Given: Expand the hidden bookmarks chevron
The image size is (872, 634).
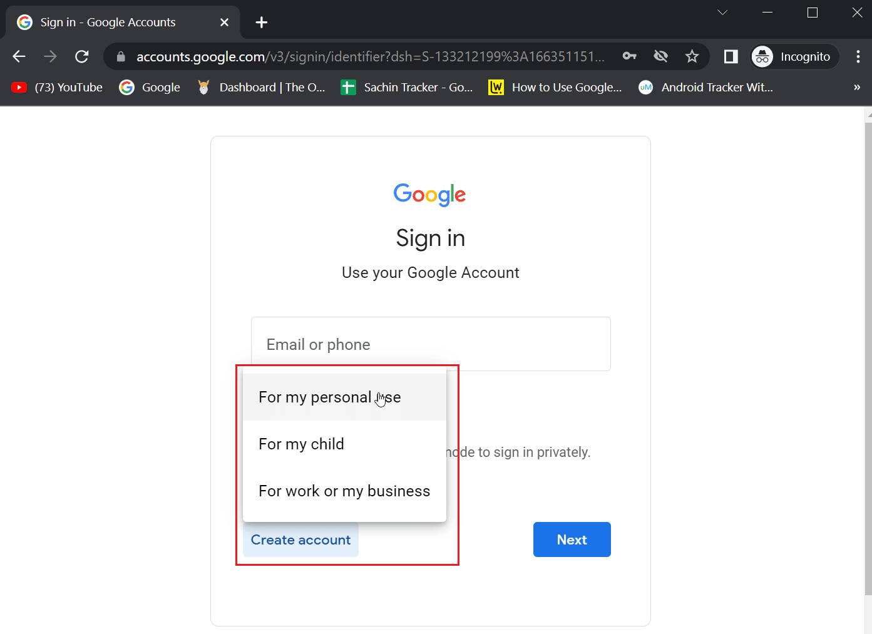Looking at the screenshot, I should (857, 88).
